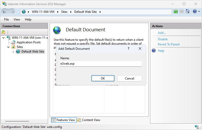This screenshot has width=202, height=130.
Task: Open the File menu
Action: pos(6,19)
